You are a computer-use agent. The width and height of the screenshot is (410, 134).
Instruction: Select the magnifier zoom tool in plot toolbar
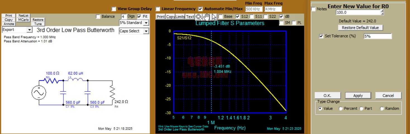pyautogui.click(x=198, y=17)
